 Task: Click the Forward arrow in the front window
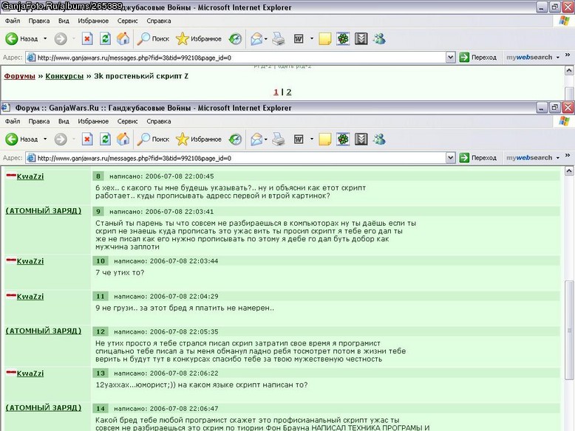pos(61,139)
